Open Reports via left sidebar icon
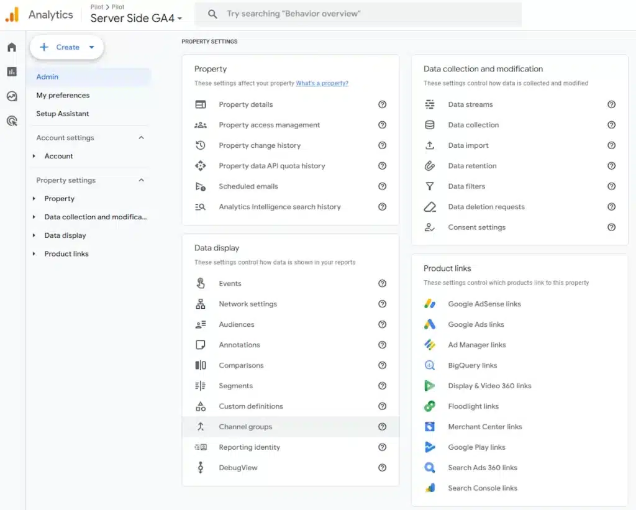The width and height of the screenshot is (636, 510). 11,71
